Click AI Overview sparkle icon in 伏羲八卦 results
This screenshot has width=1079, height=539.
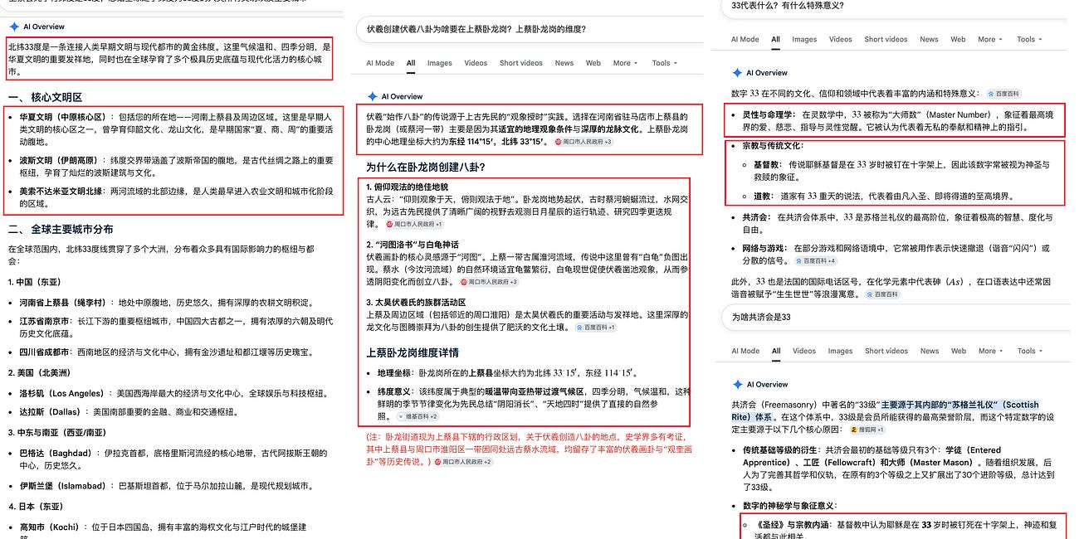tap(373, 96)
